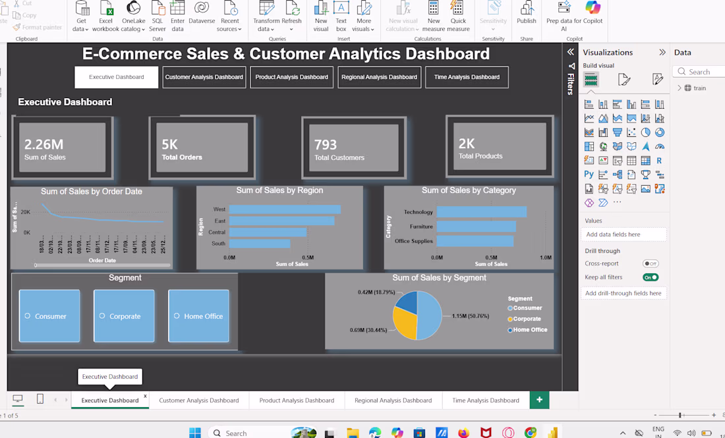Insert a treemap visual
Screen dimensions: 725x438
point(589,146)
